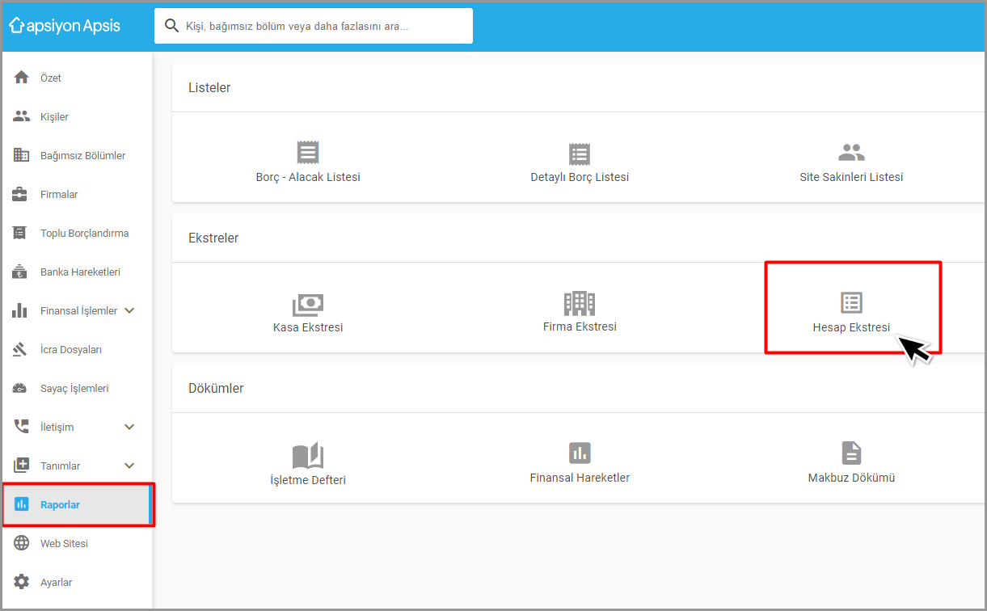
Task: Click the Özet house icon
Action: (x=21, y=78)
